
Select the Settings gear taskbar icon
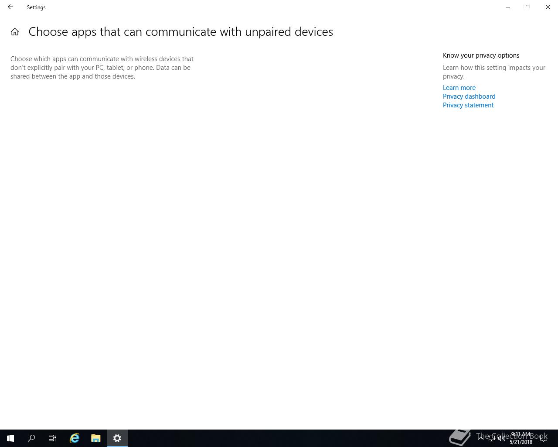[x=117, y=438]
